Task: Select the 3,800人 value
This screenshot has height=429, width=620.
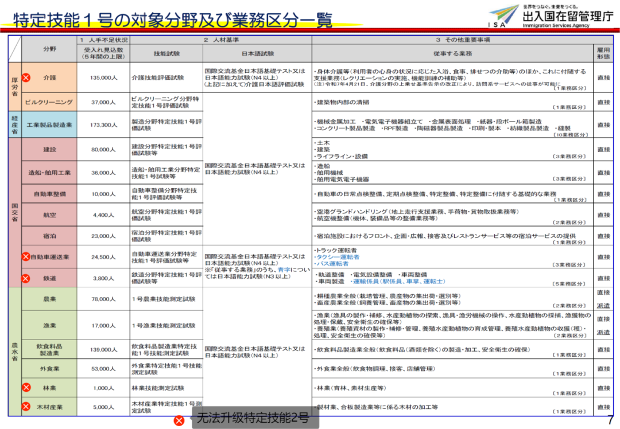Action: [103, 279]
